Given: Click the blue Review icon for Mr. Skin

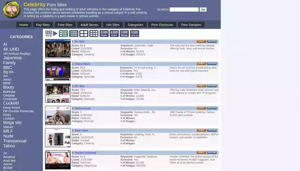Looking at the screenshot, I should [212, 42].
